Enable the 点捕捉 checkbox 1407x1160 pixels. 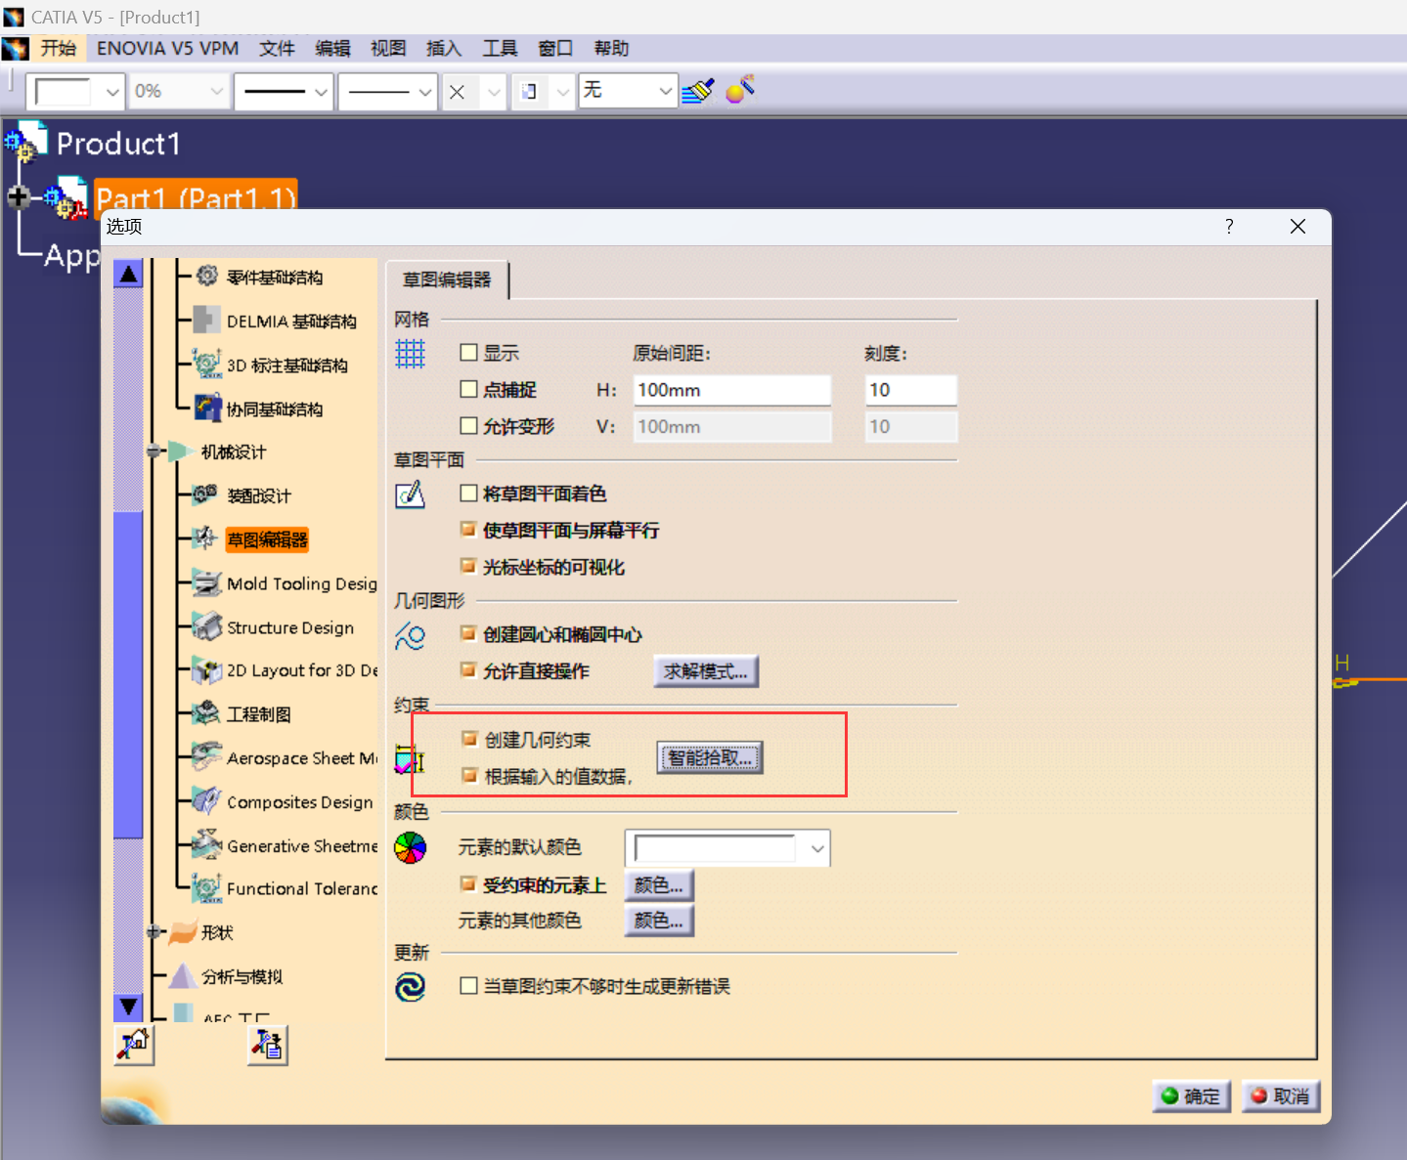469,389
